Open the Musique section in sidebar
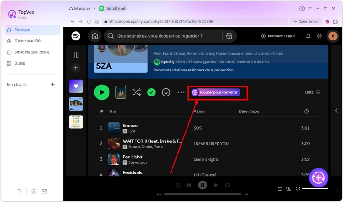Screen dimensions: 343x202 (32, 30)
